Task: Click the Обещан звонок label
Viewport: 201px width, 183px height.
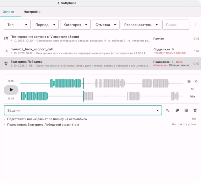Action: coord(179,65)
